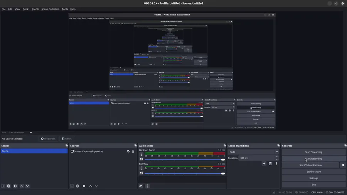Viewport: 347px width, 195px height.
Task: Toggle Screen Capture visibility eye
Action: coord(128,151)
